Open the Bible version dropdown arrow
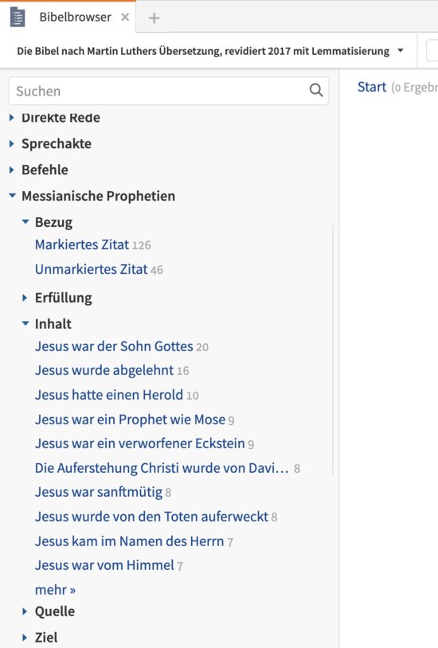The height and width of the screenshot is (648, 438). [x=400, y=50]
